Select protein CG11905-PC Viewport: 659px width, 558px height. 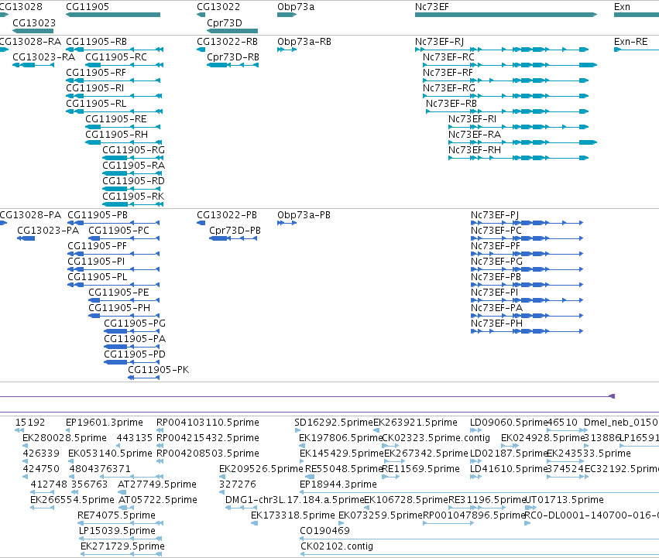click(124, 238)
